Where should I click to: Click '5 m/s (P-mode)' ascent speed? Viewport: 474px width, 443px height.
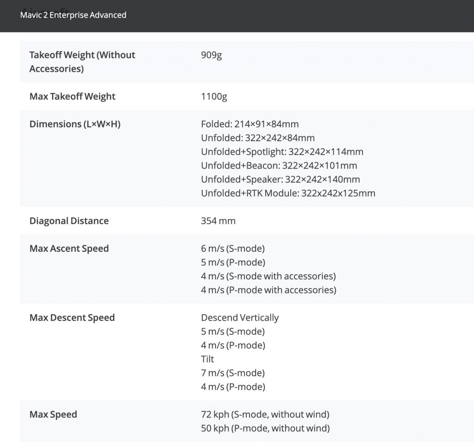[x=233, y=262]
